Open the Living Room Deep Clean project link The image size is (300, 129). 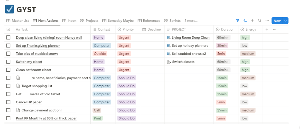[x=190, y=38]
